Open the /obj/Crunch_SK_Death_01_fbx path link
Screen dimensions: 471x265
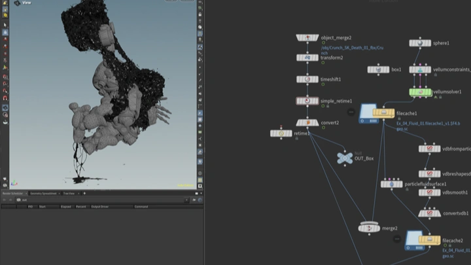352,50
